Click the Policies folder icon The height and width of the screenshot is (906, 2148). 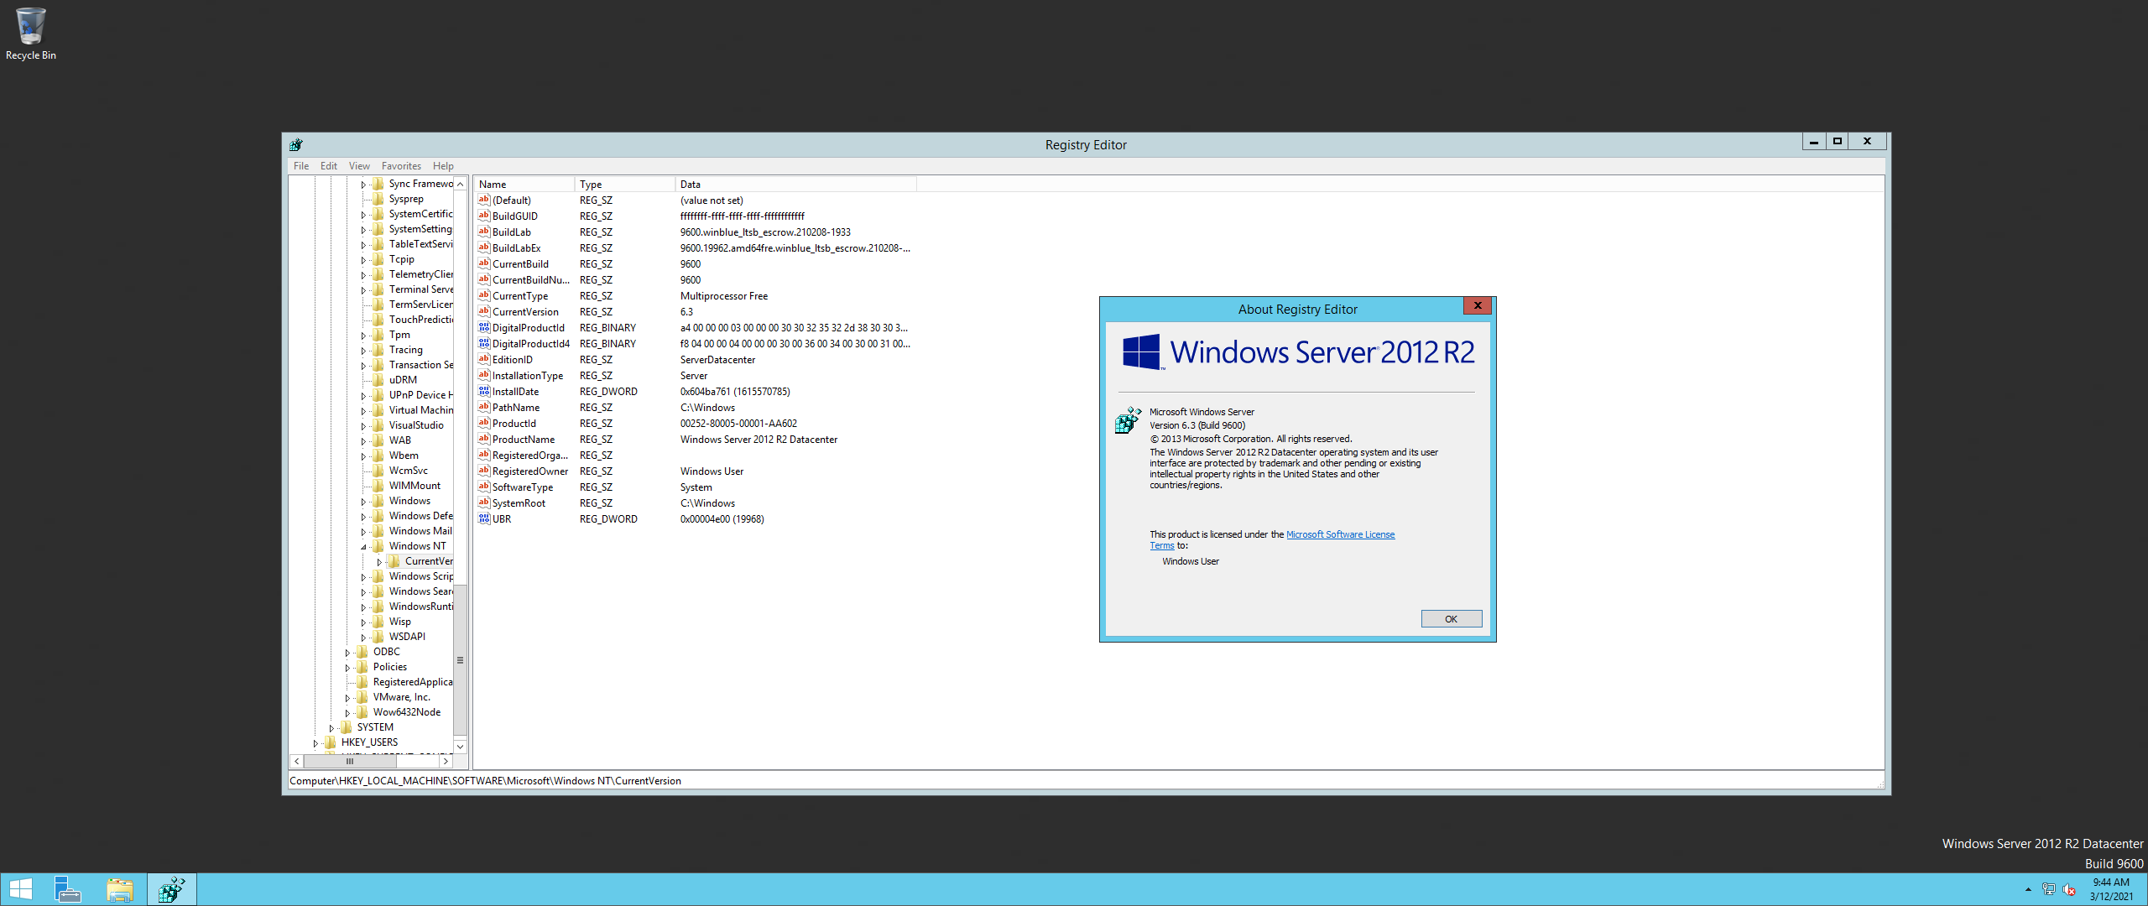click(362, 667)
